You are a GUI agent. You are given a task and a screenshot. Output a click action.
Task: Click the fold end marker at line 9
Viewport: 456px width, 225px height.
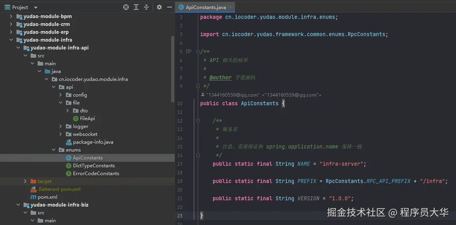pyautogui.click(x=198, y=86)
